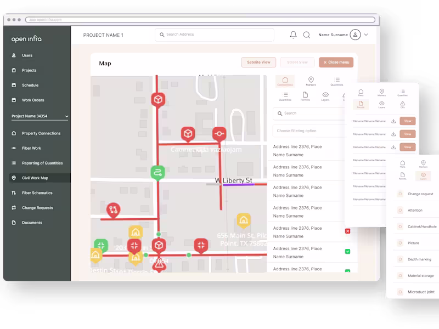Image resolution: width=439 pixels, height=329 pixels.
Task: Select Markers tab in the permits panel
Action: [x=381, y=92]
